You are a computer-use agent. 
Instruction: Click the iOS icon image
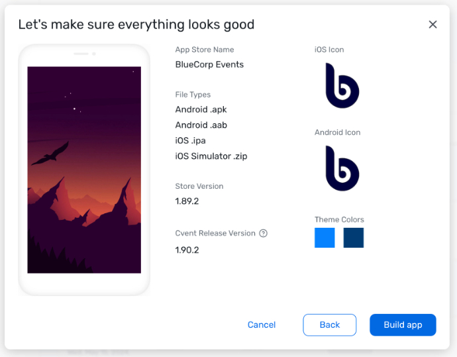(342, 85)
